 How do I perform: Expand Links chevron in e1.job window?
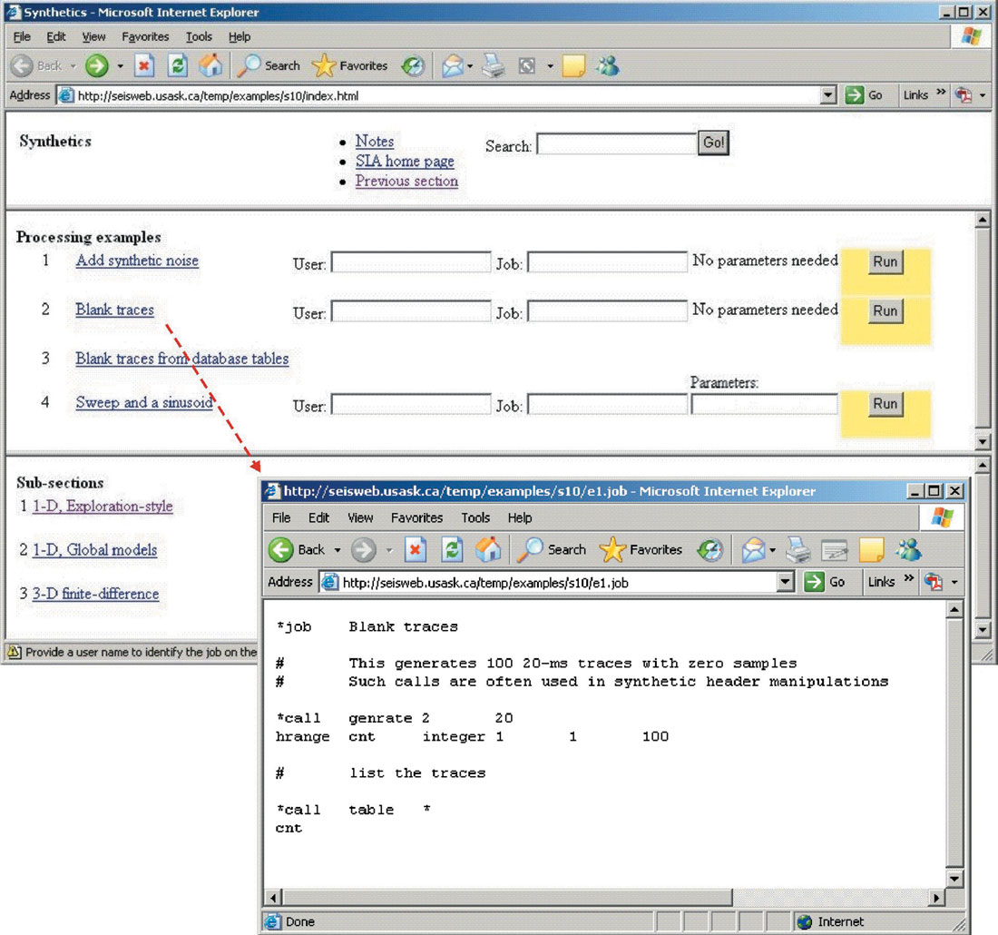pos(909,579)
